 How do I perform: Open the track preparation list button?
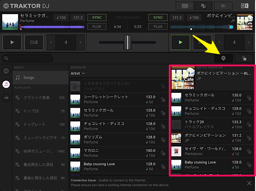(244, 58)
